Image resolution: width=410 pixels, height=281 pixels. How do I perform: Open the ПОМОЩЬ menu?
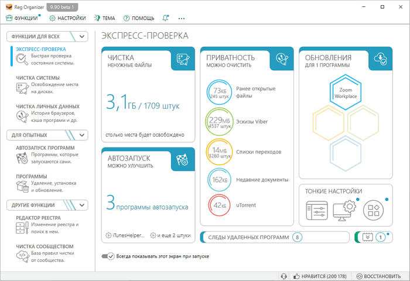click(x=139, y=18)
